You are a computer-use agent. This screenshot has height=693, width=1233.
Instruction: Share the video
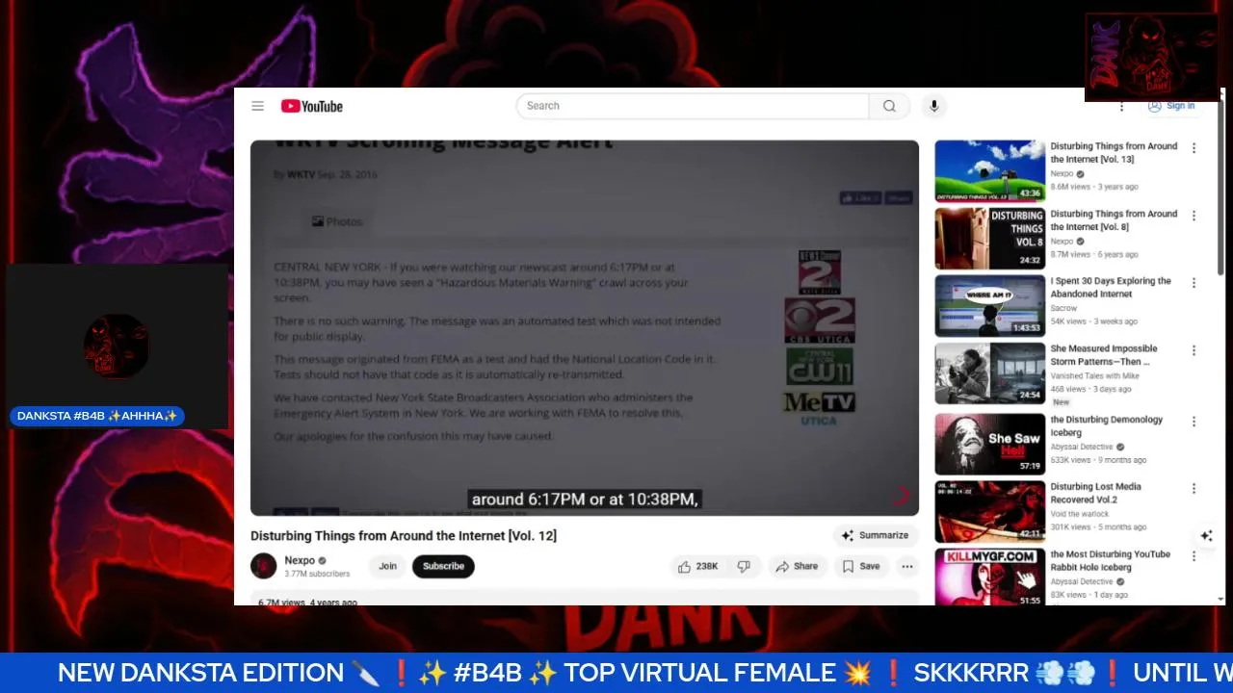[797, 566]
